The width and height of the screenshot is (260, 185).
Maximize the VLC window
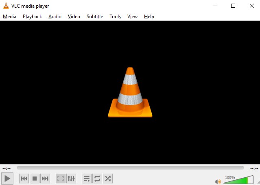233,6
